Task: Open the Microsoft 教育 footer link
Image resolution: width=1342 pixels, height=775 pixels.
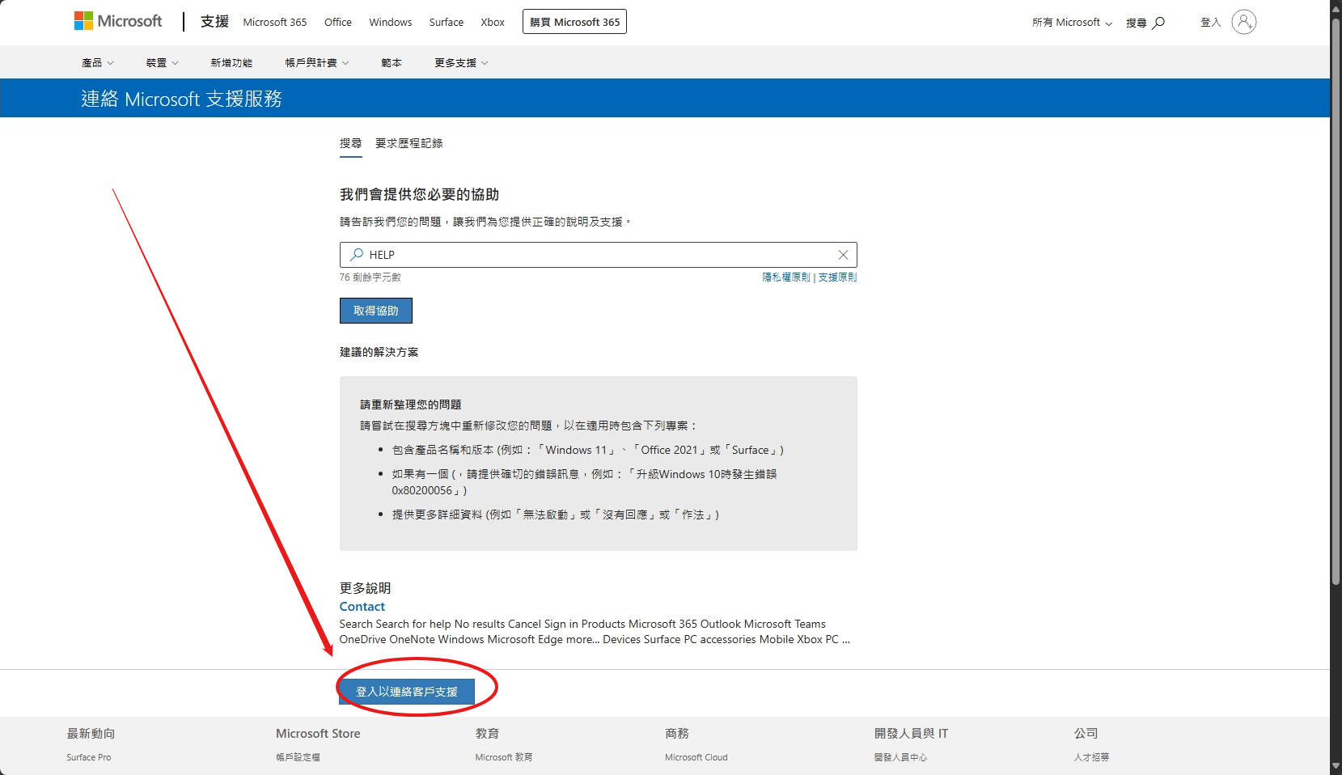Action: [504, 757]
